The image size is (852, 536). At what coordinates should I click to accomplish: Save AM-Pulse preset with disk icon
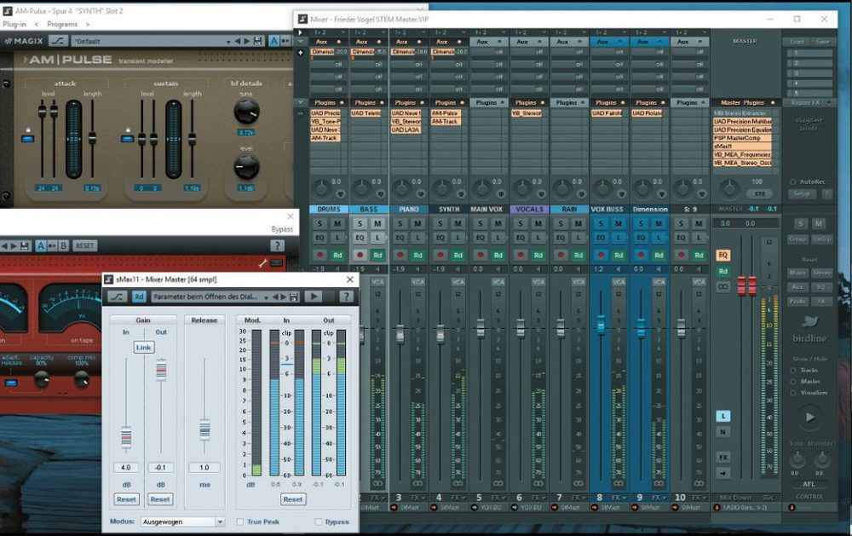tap(257, 41)
